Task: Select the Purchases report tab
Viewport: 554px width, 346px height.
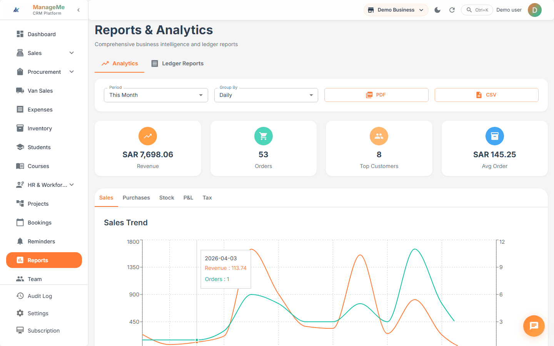Action: pos(136,198)
